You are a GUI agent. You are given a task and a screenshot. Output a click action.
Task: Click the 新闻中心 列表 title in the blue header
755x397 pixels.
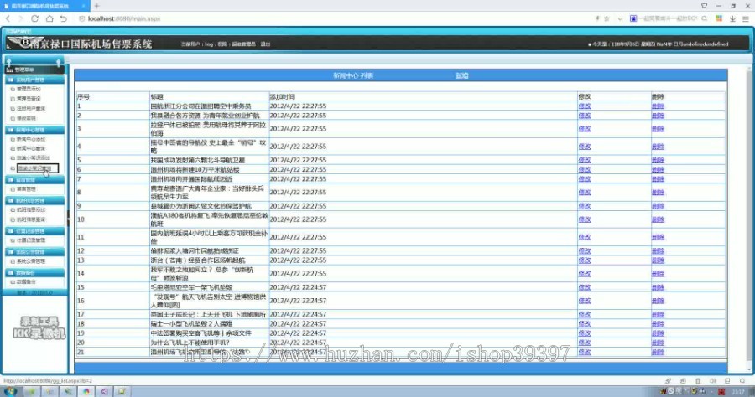353,76
